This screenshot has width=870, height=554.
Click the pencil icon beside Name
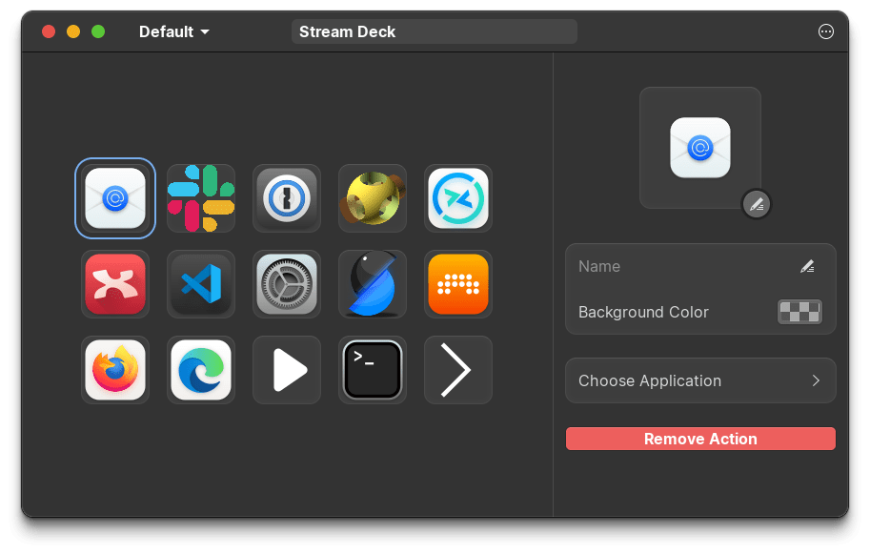pyautogui.click(x=807, y=266)
